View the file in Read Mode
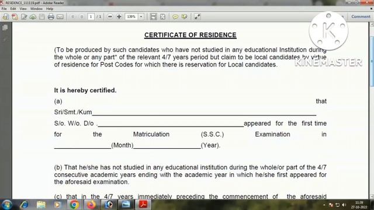The image size is (374, 210). 197,17
